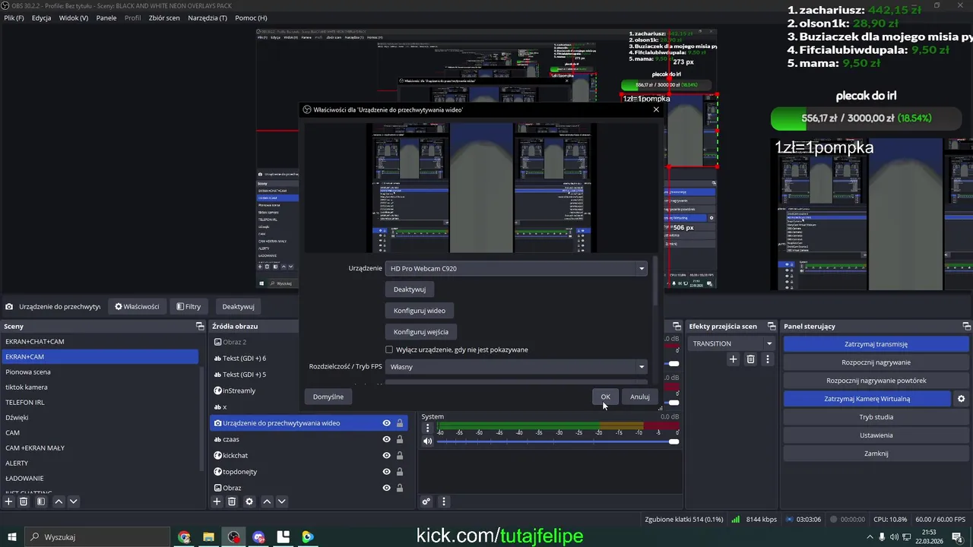Image resolution: width=973 pixels, height=547 pixels.
Task: Open scene filters icon in Sceny panel
Action: tap(41, 501)
